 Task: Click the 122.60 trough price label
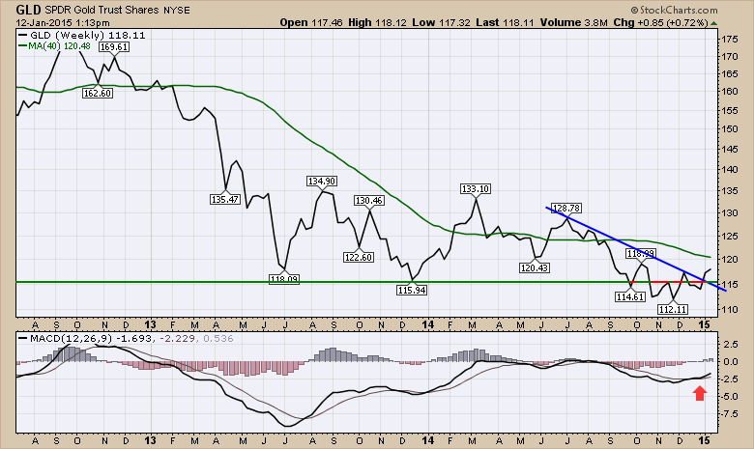pyautogui.click(x=359, y=258)
